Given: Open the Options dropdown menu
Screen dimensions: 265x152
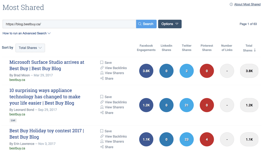Looking at the screenshot, I should pyautogui.click(x=170, y=24).
